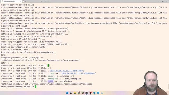169x95 pixels.
Task: Click 'Processing triggers for libc-bin' line
Action: (x=31, y=42)
